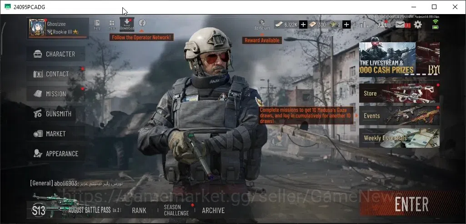Click the Ghostzee player name
466x224 pixels.
click(x=56, y=24)
